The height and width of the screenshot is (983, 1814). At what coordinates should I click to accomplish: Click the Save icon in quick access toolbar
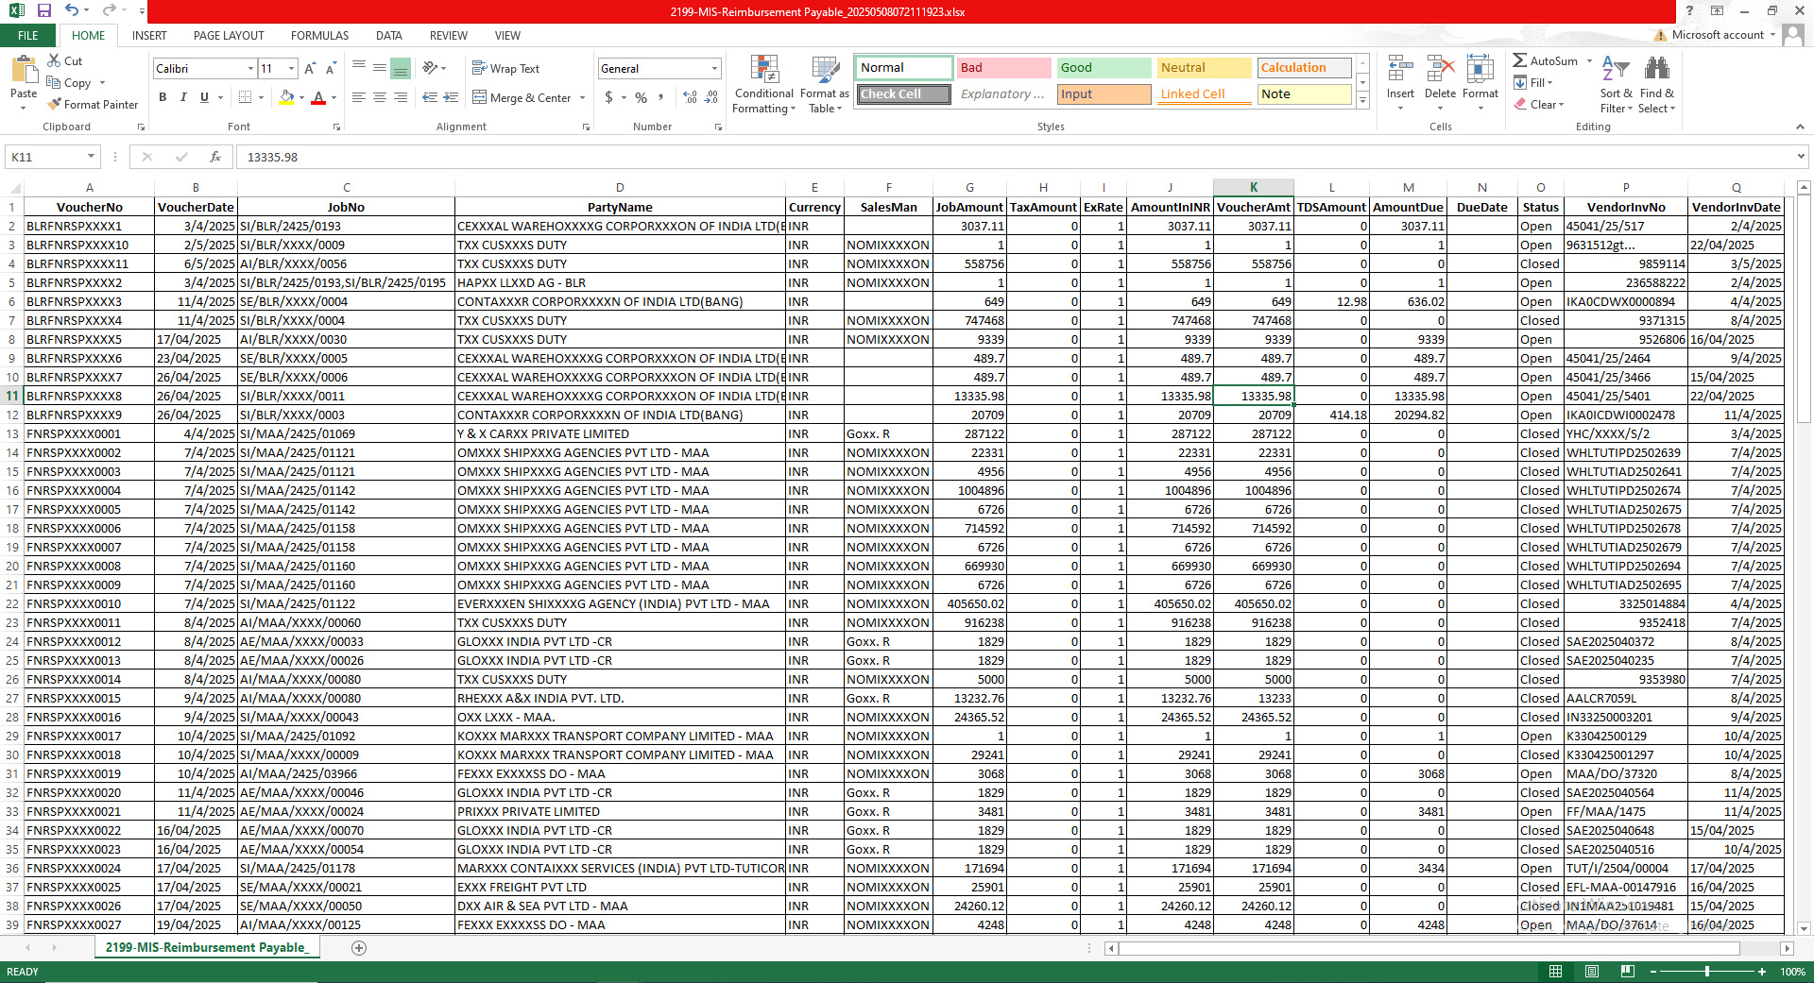(43, 10)
